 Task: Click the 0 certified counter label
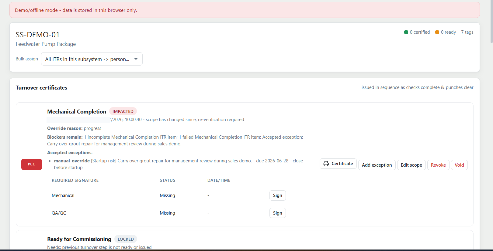click(x=420, y=32)
